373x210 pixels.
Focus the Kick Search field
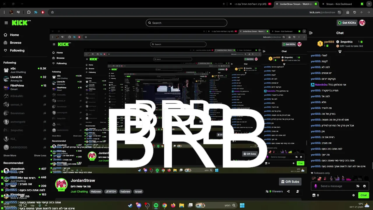tap(186, 23)
